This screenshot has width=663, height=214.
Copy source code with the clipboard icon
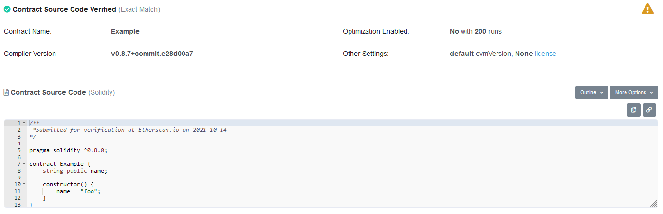[633, 110]
